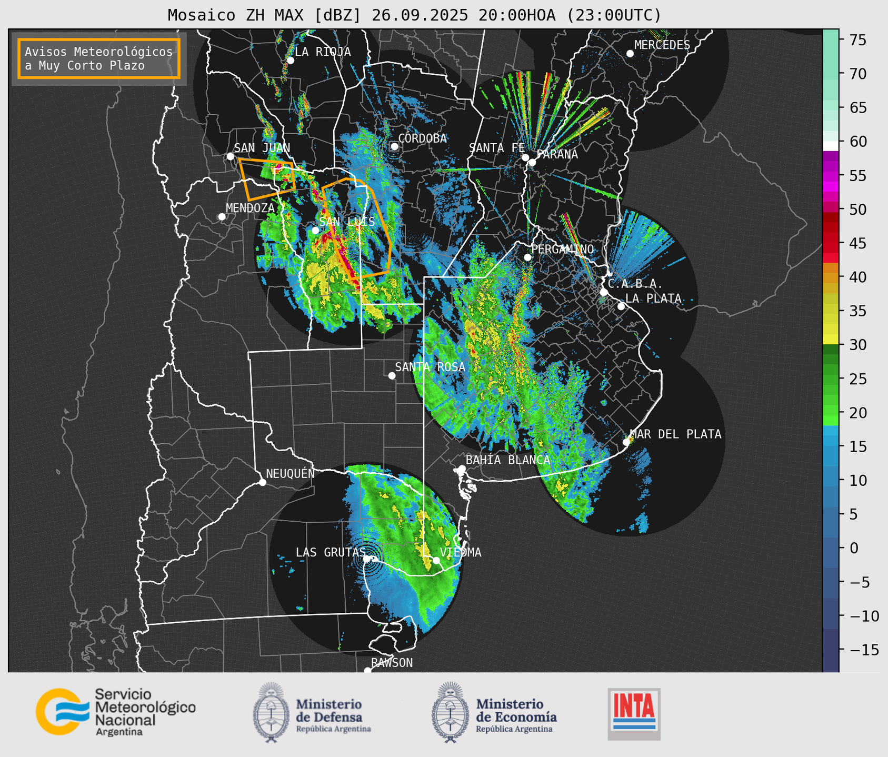Image resolution: width=888 pixels, height=757 pixels.
Task: Click the SANTA ROSA city marker dot
Action: pos(392,375)
